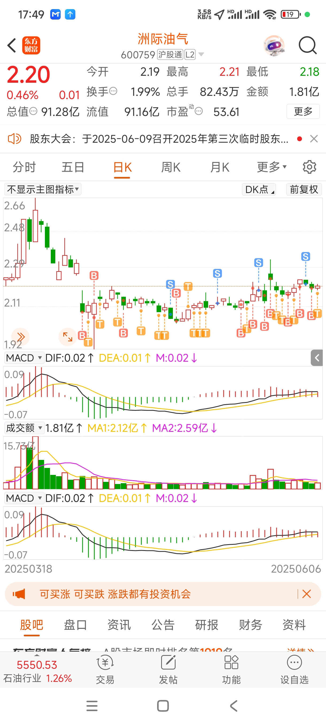Tap the B buy marker near 2.29 level

[x=94, y=275]
